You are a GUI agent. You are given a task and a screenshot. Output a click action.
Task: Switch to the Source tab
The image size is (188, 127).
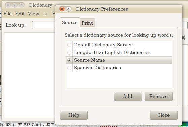(x=70, y=22)
